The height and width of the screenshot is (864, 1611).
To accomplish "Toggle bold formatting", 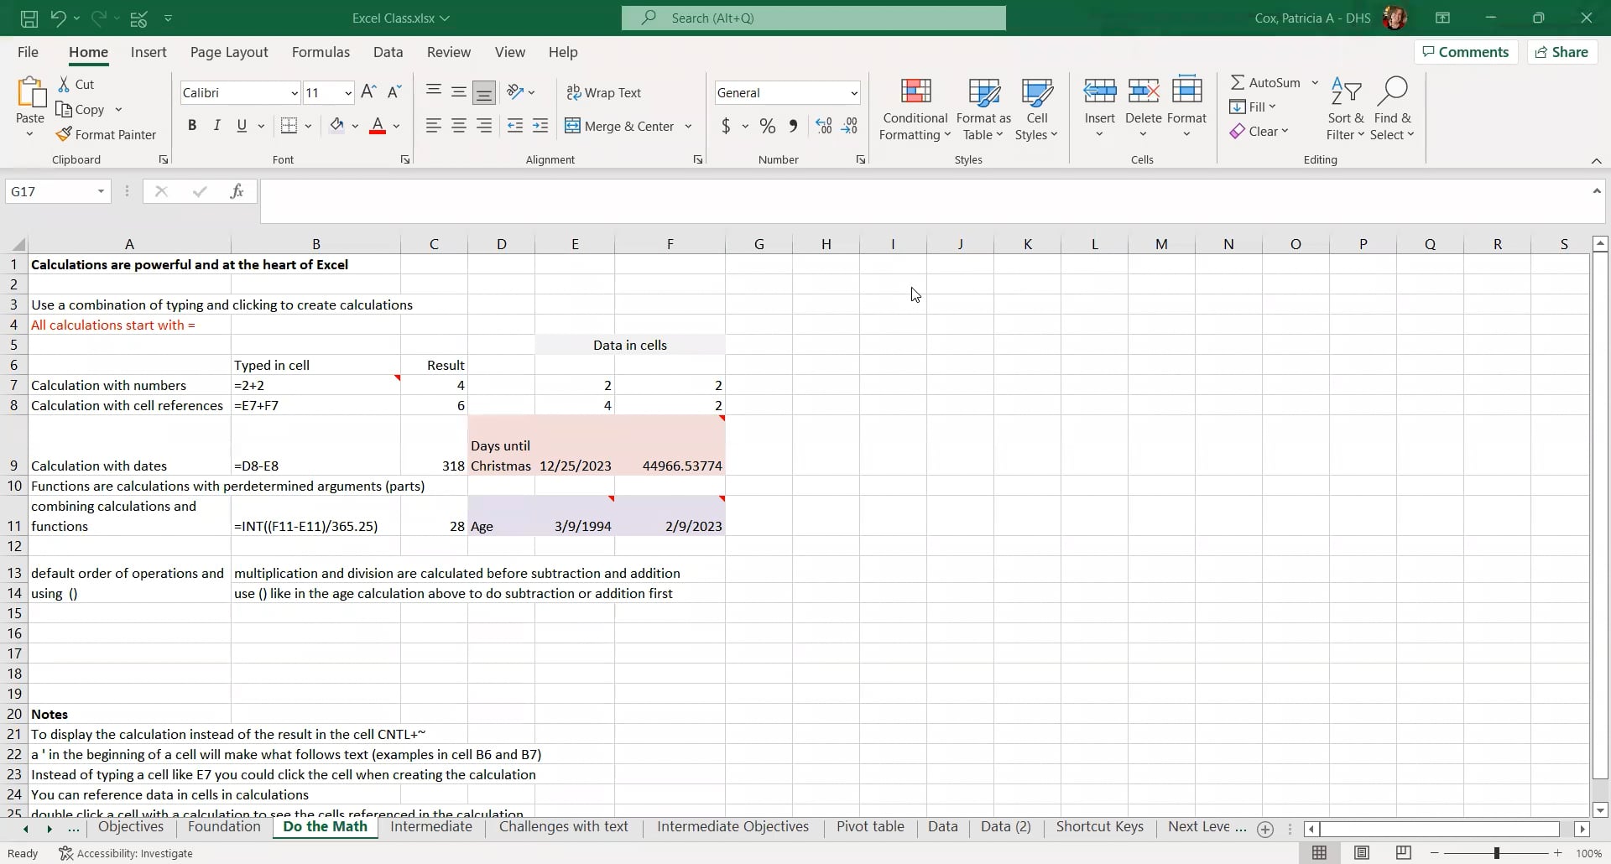I will pyautogui.click(x=192, y=125).
